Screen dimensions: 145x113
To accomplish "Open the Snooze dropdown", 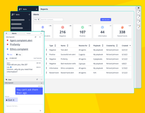I will tap(34, 33).
